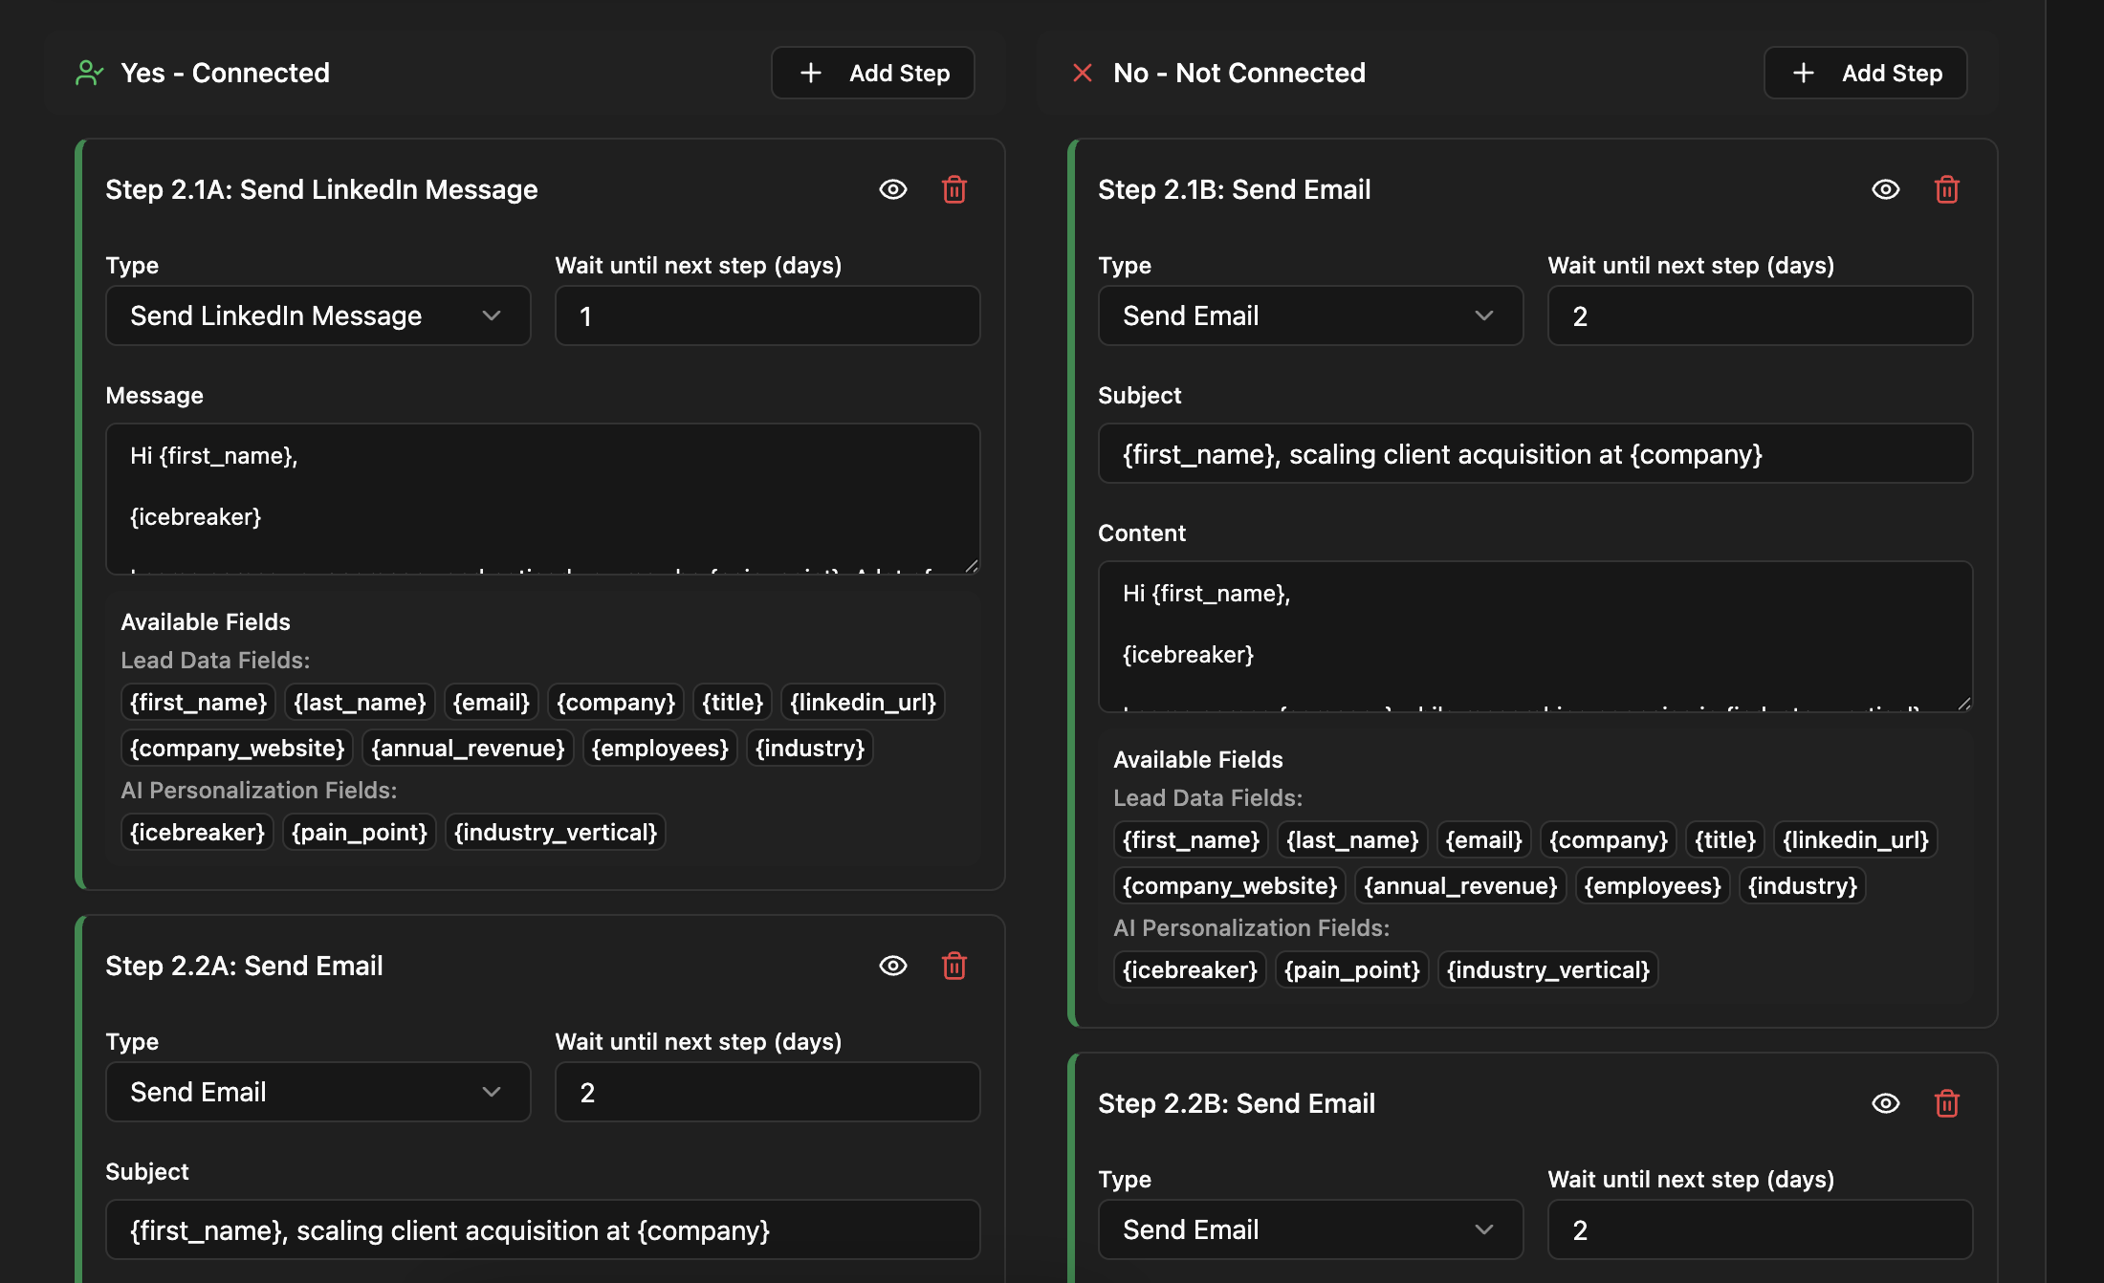Screen dimensions: 2104x1283
Task: Delete Step 2.2A Send Email
Action: (953, 966)
